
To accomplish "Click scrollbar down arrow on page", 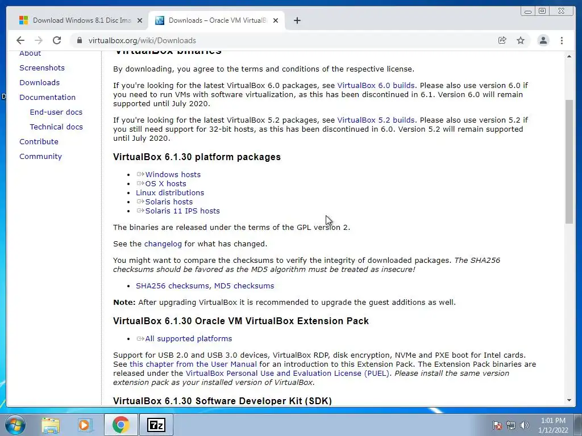I will (569, 400).
